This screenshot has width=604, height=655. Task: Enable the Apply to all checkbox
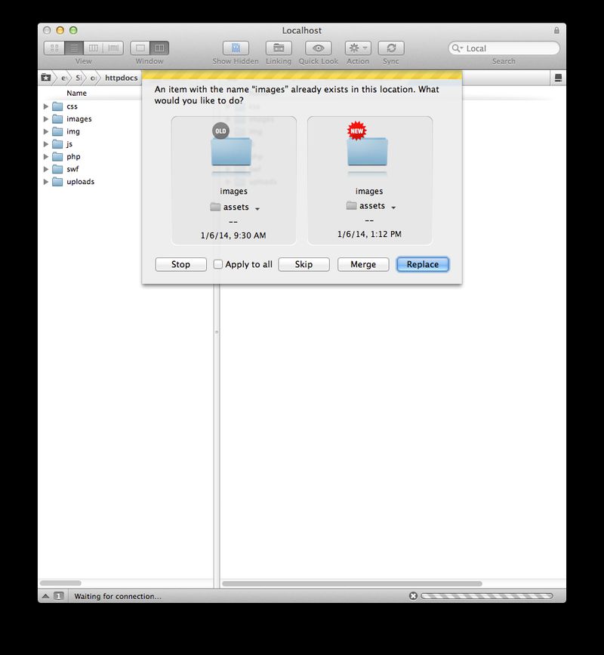(218, 265)
